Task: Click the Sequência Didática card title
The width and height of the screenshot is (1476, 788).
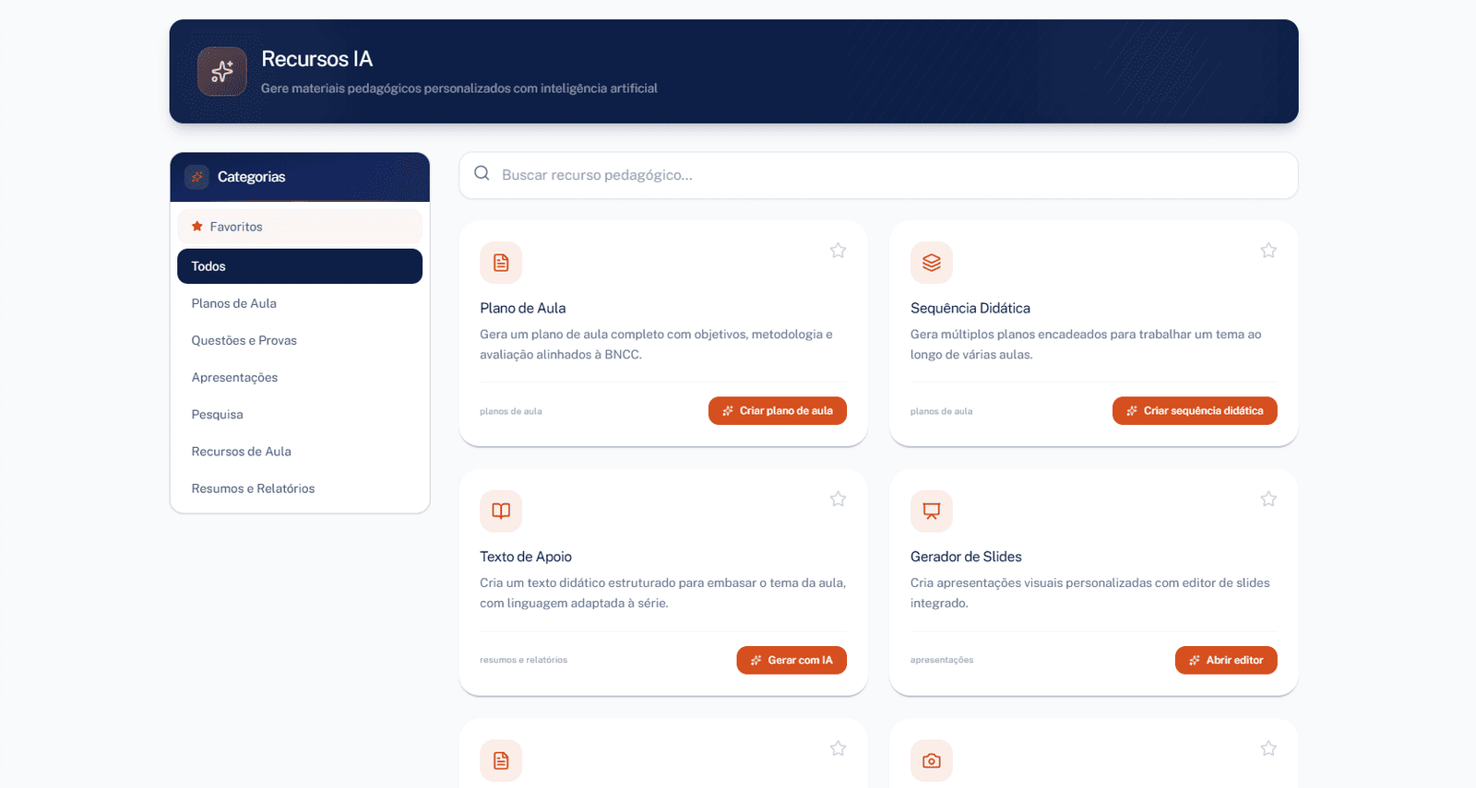Action: coord(970,308)
